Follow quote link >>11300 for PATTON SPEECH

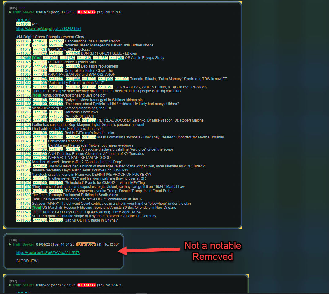click(56, 116)
